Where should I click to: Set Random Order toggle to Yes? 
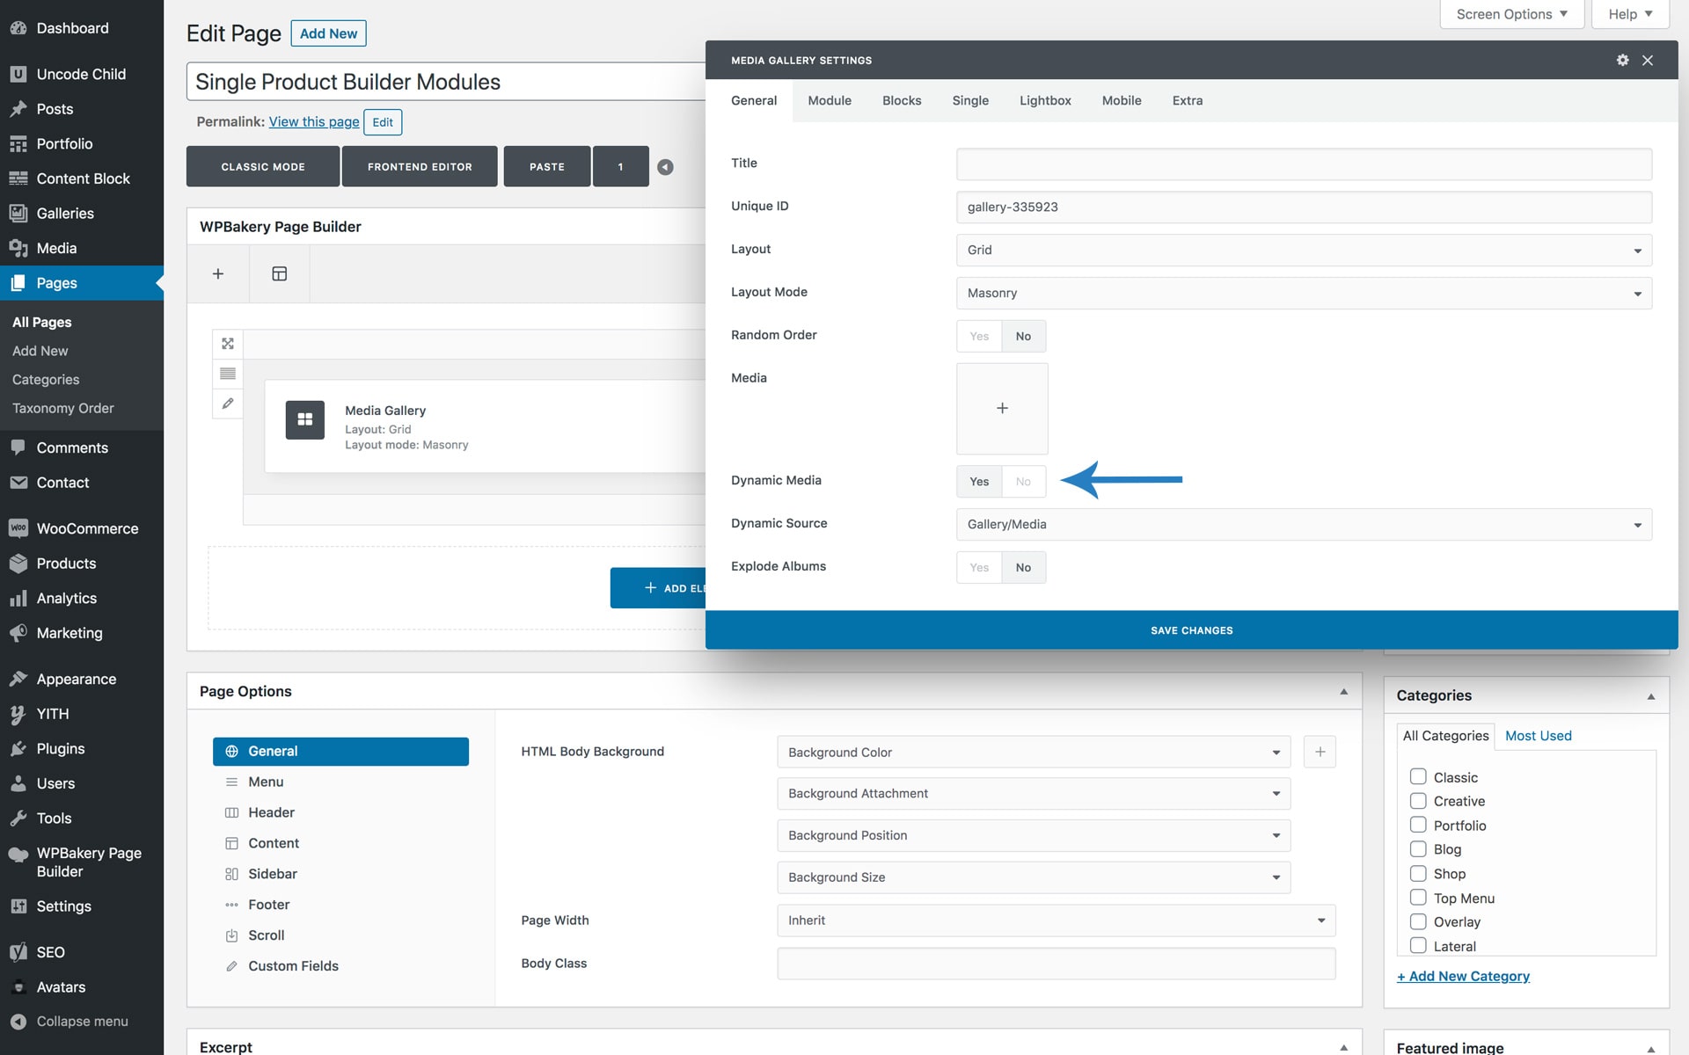(x=979, y=336)
